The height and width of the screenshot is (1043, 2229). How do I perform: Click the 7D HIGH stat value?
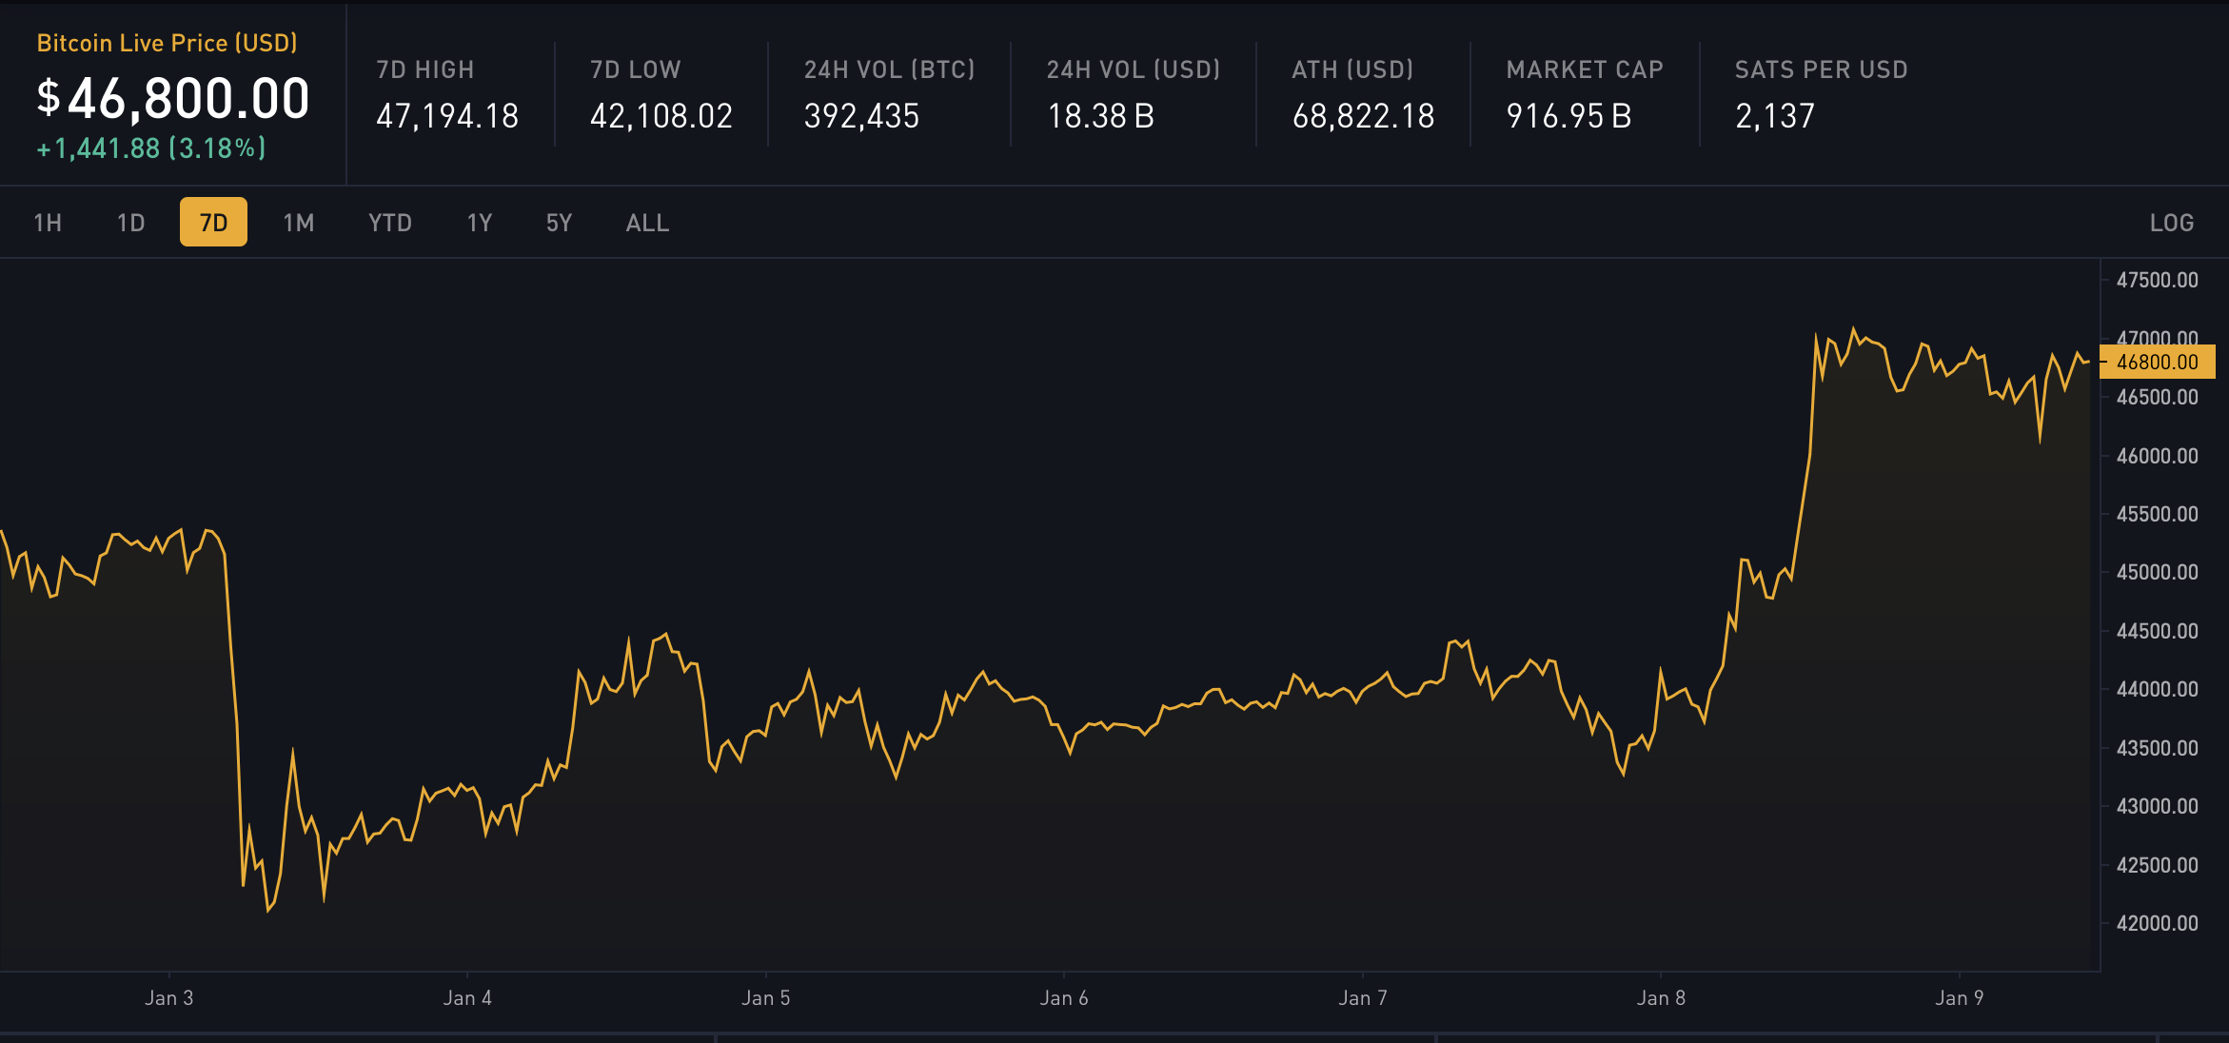[446, 116]
